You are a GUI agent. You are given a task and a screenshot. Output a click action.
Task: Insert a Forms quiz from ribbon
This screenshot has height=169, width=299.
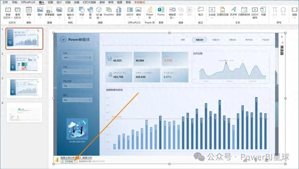point(161,11)
